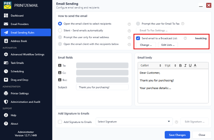This screenshot has width=214, height=140.
Task: Select Open email client with recipients below
Action: click(x=60, y=44)
